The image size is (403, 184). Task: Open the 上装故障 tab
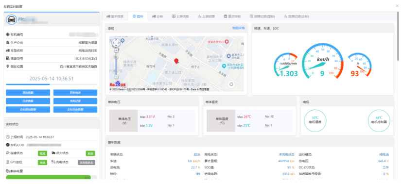point(207,17)
